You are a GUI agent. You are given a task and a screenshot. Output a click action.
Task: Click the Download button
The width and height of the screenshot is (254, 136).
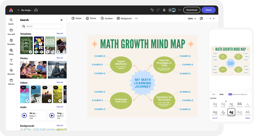click(192, 10)
